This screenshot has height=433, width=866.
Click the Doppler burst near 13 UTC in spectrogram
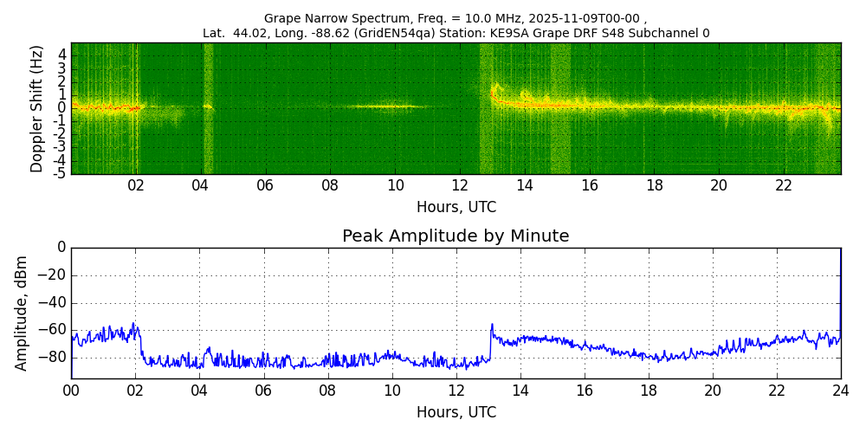494,90
